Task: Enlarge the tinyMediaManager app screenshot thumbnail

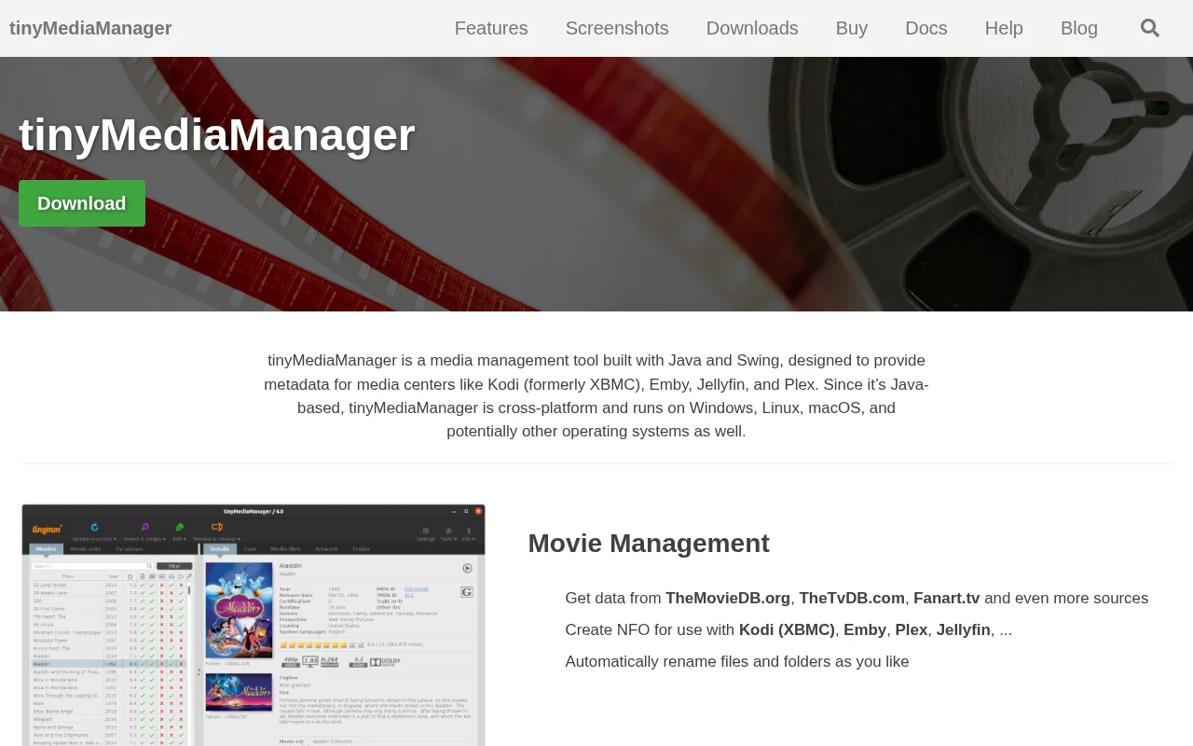Action: click(x=254, y=625)
